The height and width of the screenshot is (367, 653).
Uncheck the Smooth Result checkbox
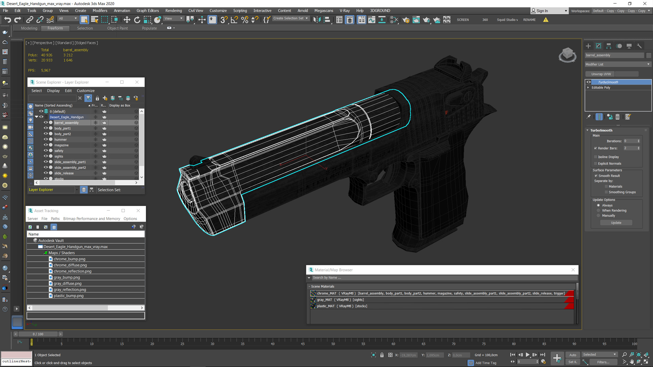click(x=596, y=176)
